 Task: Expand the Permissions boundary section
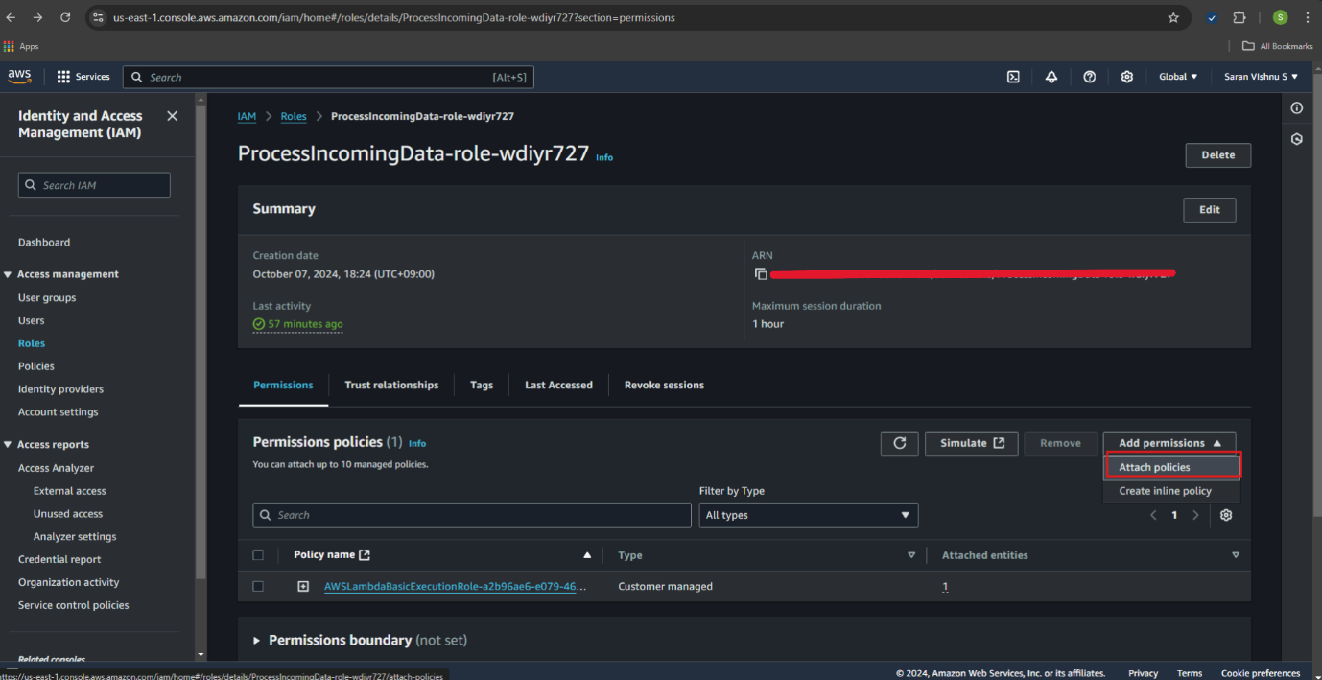coord(256,640)
